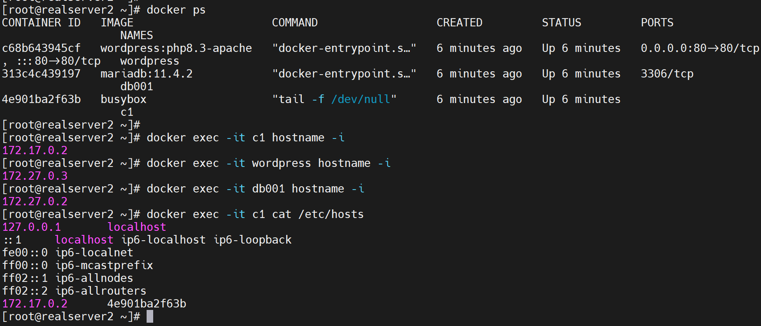Click the wordpress:php8.3-apache image name
This screenshot has width=761, height=326.
176,48
